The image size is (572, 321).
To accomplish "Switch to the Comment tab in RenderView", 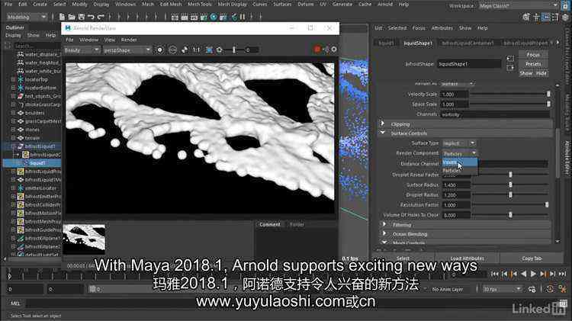I will (x=269, y=224).
